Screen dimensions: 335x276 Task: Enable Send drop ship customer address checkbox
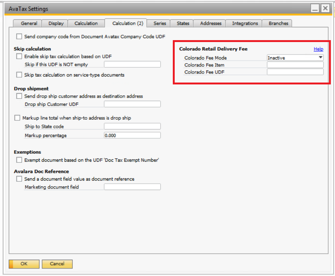[x=19, y=96]
